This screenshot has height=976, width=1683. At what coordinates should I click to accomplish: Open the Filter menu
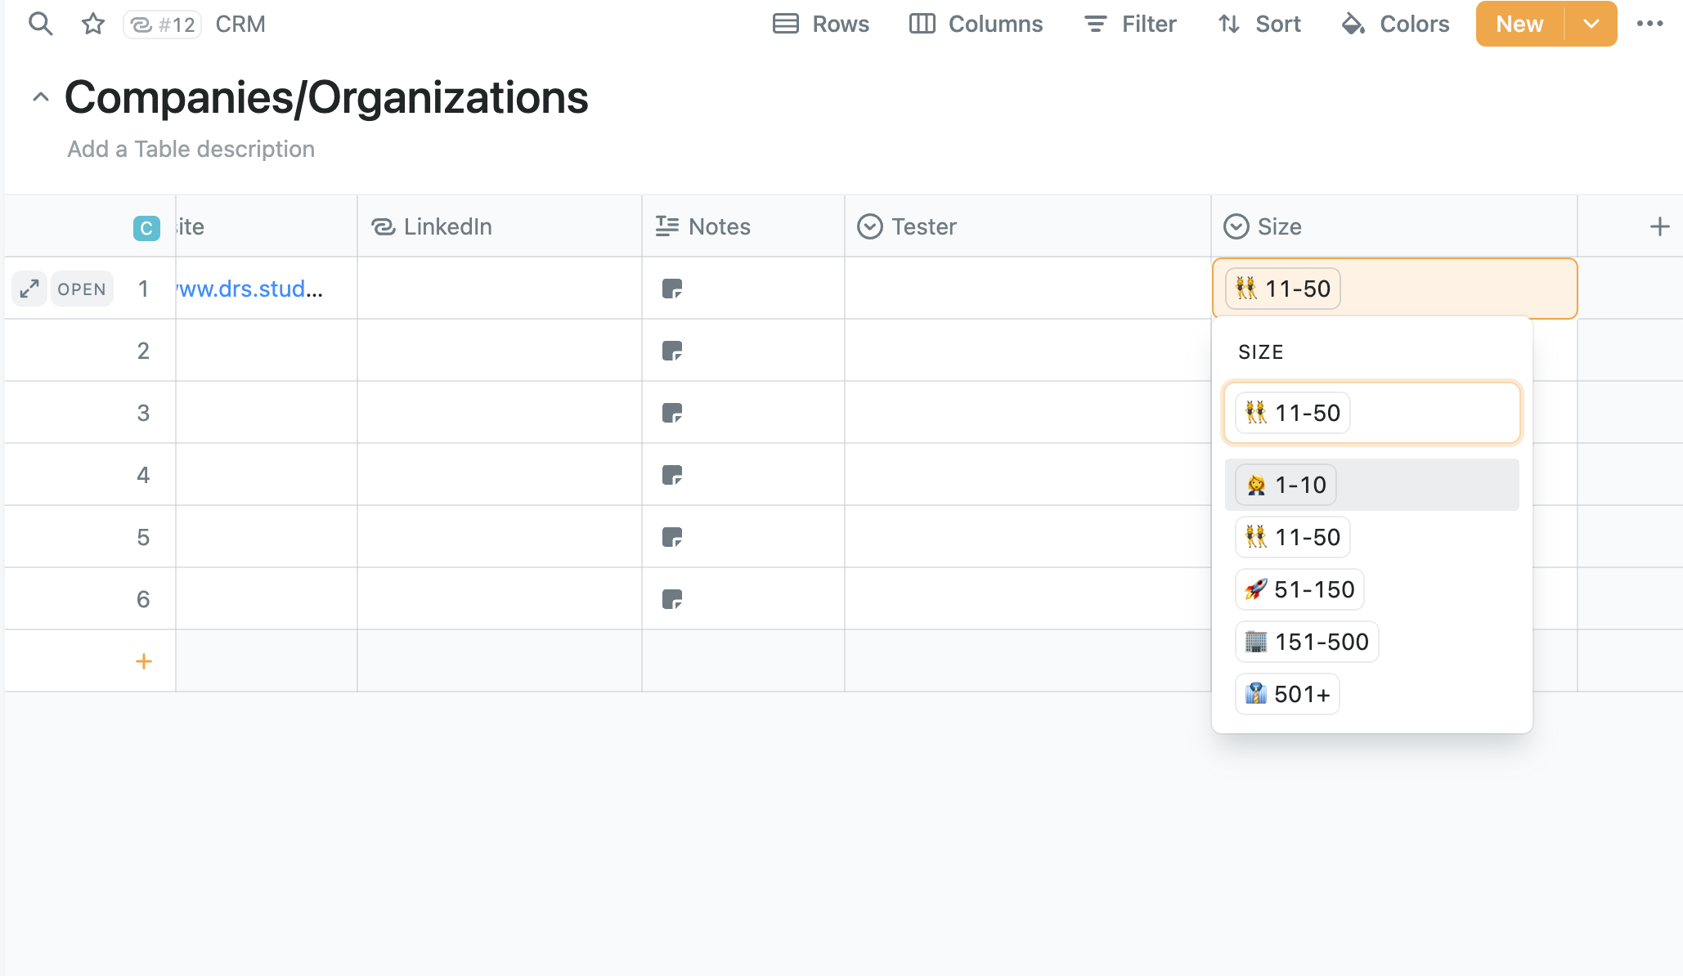tap(1130, 24)
